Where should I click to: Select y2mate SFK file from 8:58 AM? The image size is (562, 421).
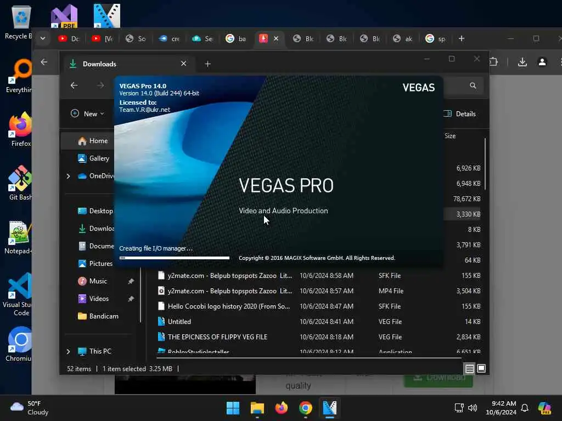tap(319, 275)
